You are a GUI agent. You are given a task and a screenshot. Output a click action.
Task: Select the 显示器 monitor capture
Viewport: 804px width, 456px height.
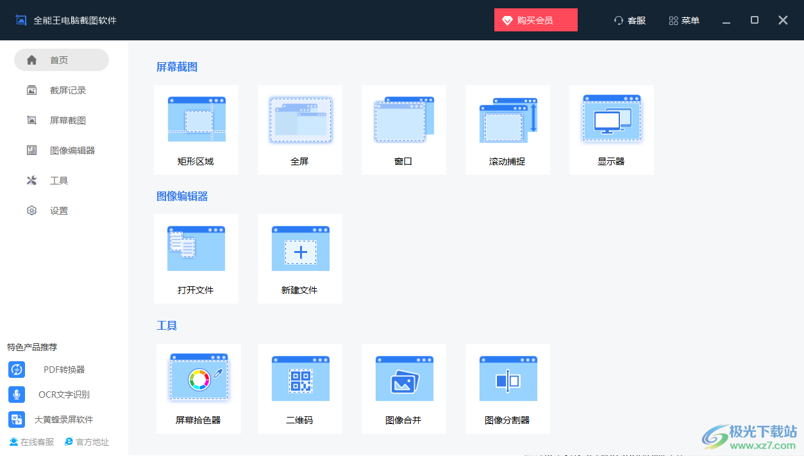pyautogui.click(x=612, y=130)
